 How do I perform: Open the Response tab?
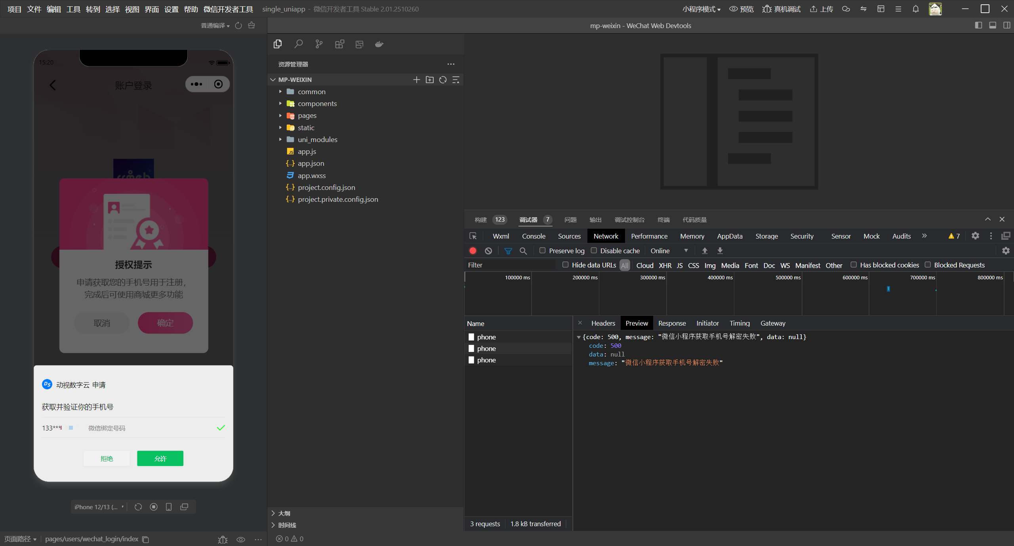(672, 323)
